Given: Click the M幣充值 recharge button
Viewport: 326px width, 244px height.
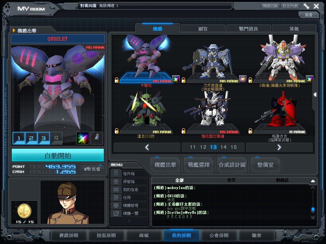Looking at the screenshot, I should pyautogui.click(x=92, y=169).
